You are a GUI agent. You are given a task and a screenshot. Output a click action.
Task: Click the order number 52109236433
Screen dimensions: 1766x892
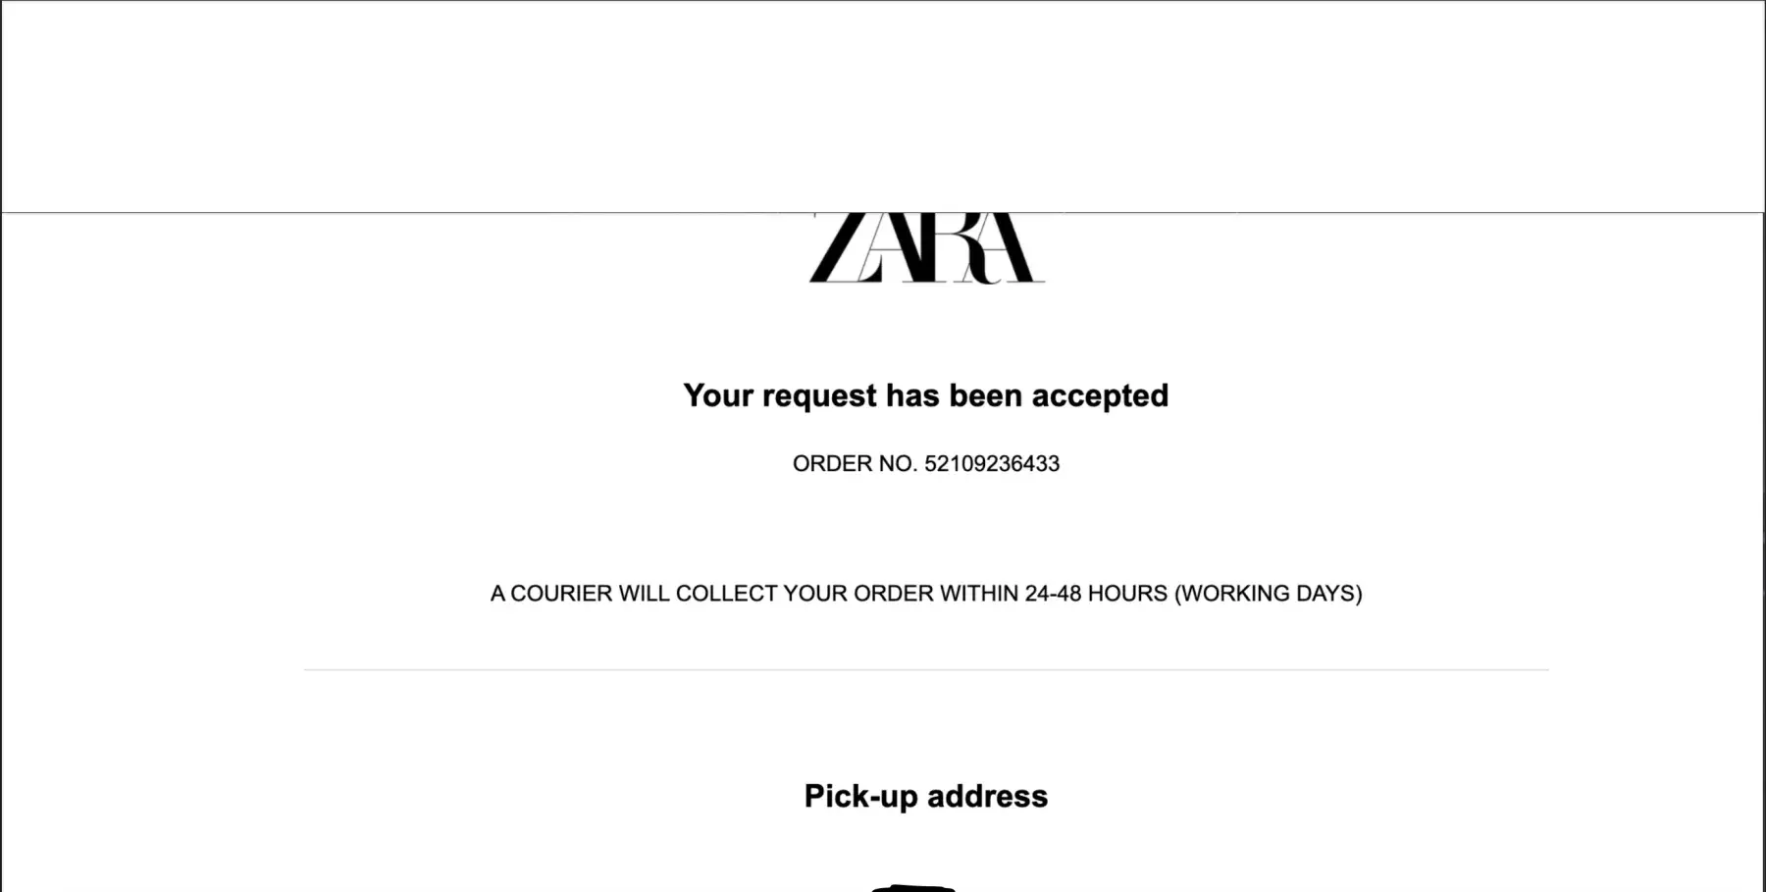[x=992, y=464]
